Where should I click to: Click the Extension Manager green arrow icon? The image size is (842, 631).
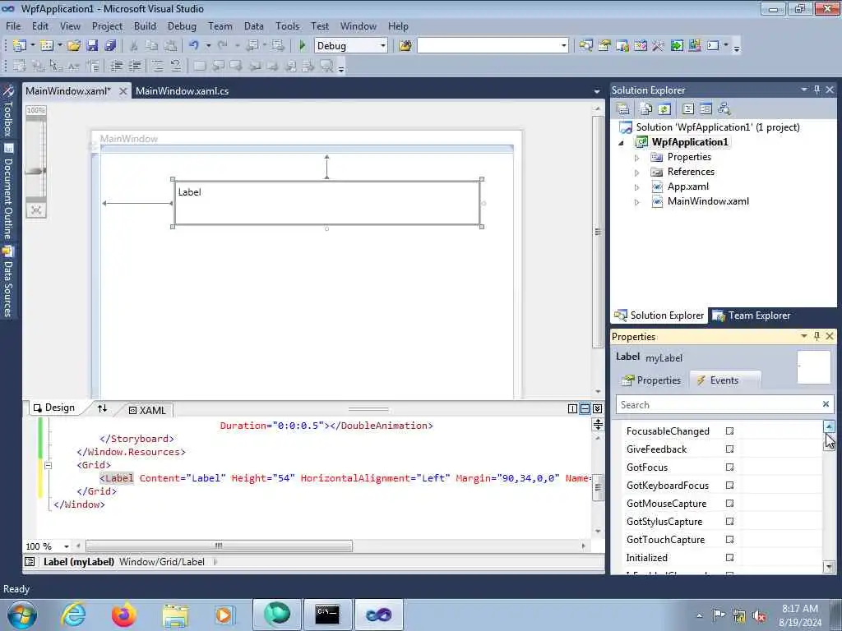click(677, 46)
